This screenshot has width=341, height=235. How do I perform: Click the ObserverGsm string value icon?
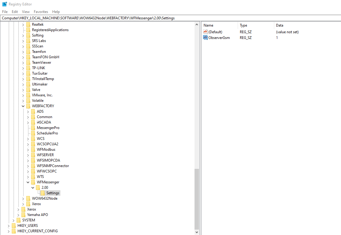point(205,37)
